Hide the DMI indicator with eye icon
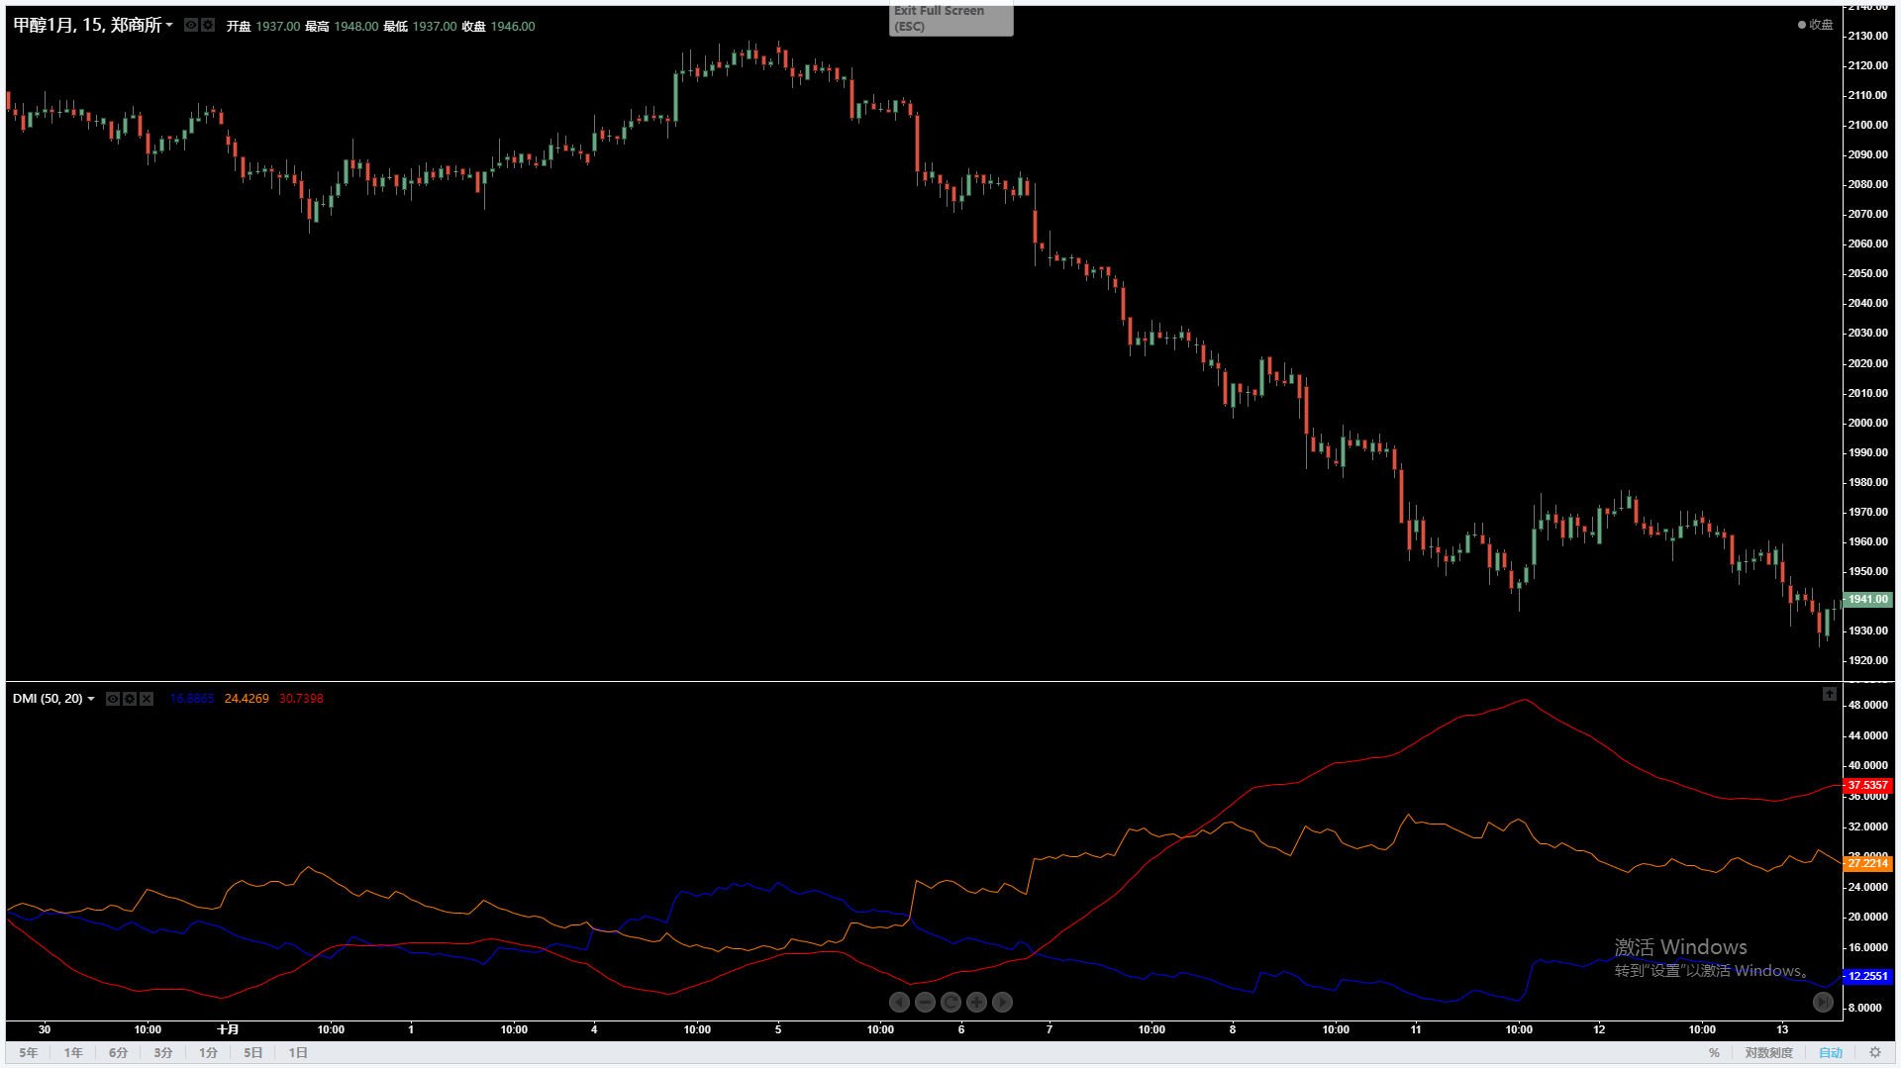Image resolution: width=1901 pixels, height=1068 pixels. [x=113, y=699]
